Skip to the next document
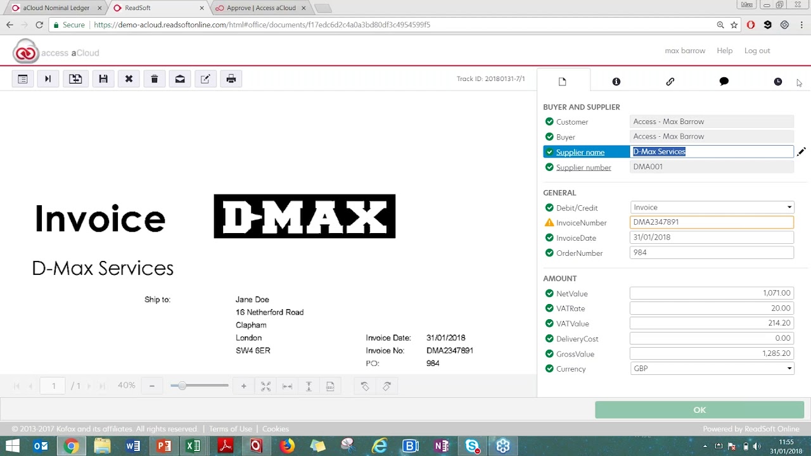Image resolution: width=811 pixels, height=456 pixels. [x=48, y=79]
